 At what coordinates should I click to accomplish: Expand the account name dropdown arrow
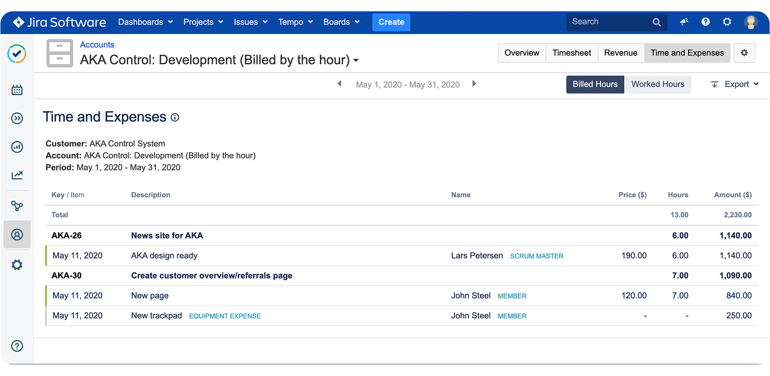pyautogui.click(x=356, y=61)
